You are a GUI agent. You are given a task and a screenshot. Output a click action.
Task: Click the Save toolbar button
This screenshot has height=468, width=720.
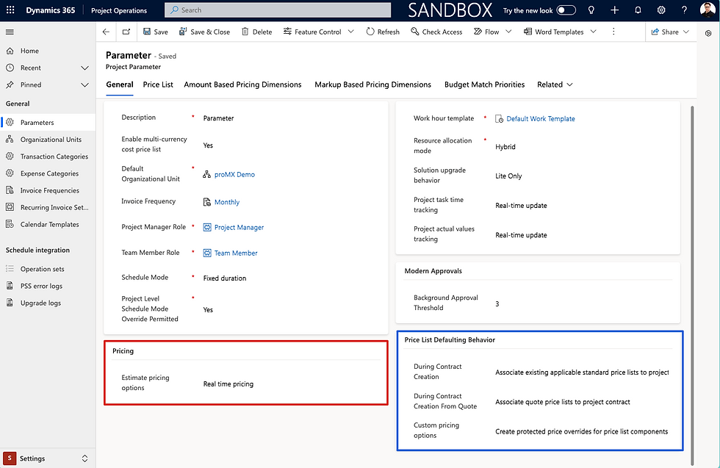pyautogui.click(x=156, y=32)
